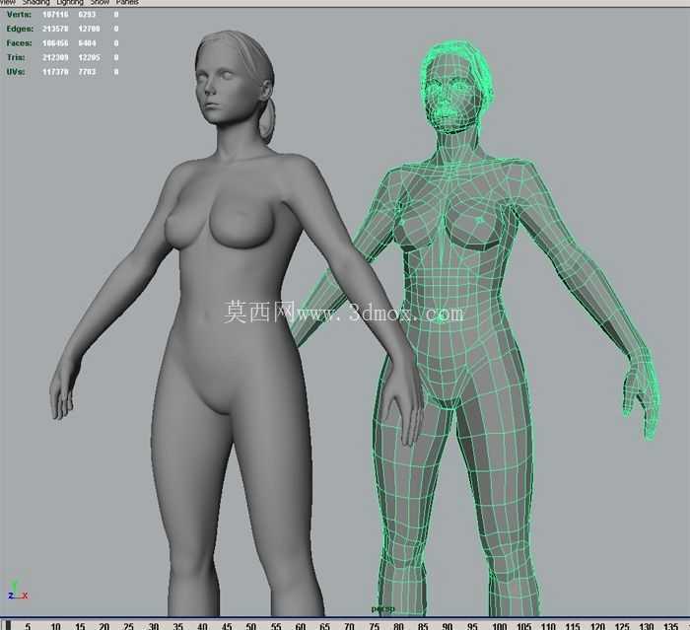Jump to frame 70 on the timeline
The width and height of the screenshot is (690, 630).
point(349,626)
